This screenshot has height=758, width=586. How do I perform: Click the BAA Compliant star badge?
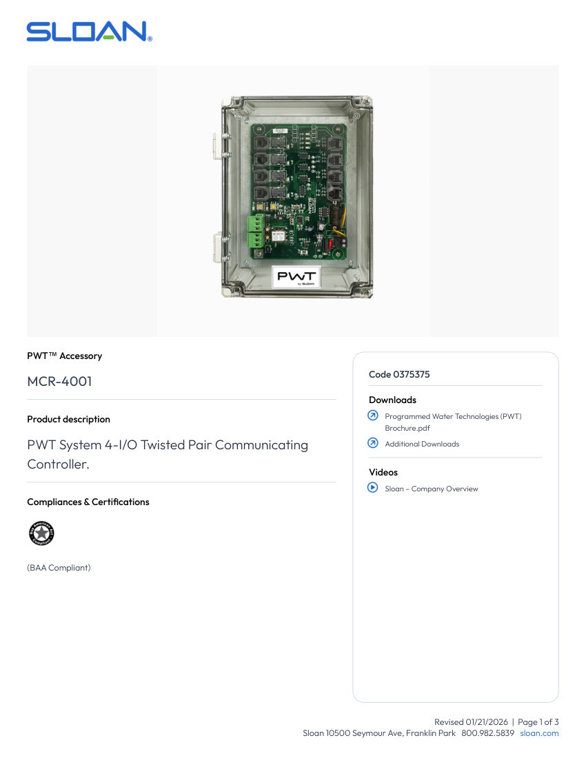[x=41, y=533]
